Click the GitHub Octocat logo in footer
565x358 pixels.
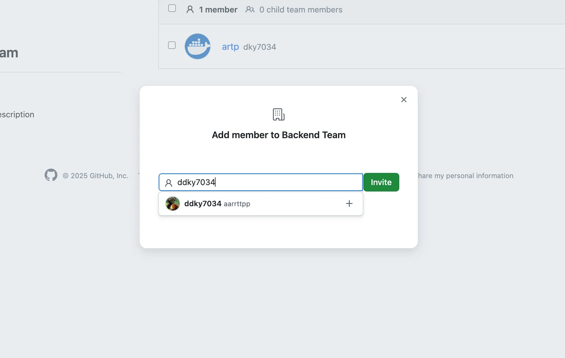pos(51,175)
